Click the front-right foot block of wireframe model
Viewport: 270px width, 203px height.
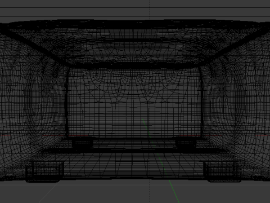pos(223,172)
